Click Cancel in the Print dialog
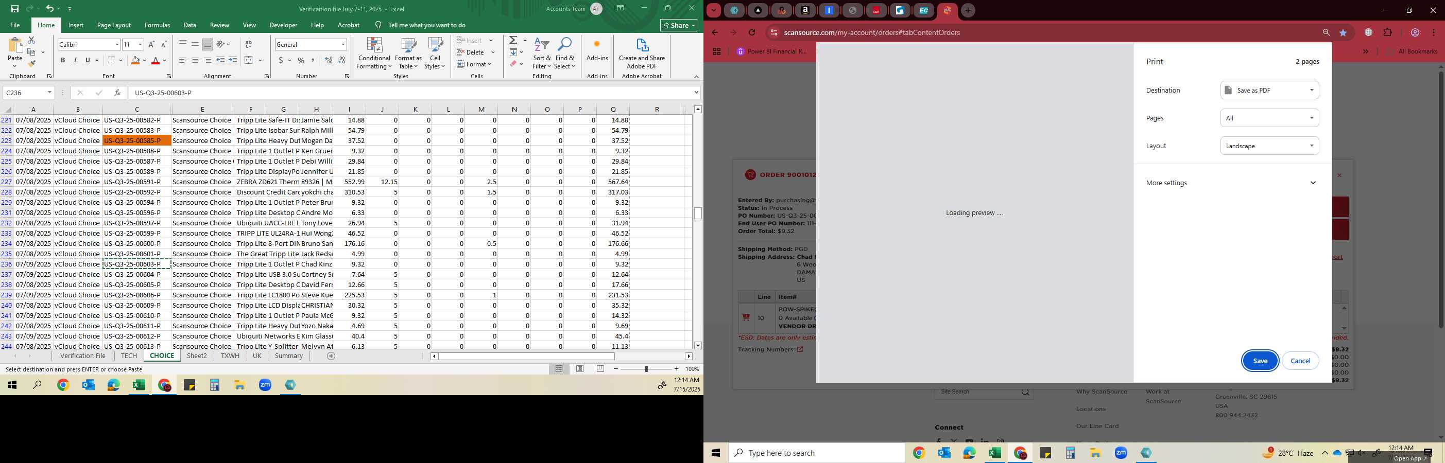 (x=1300, y=361)
